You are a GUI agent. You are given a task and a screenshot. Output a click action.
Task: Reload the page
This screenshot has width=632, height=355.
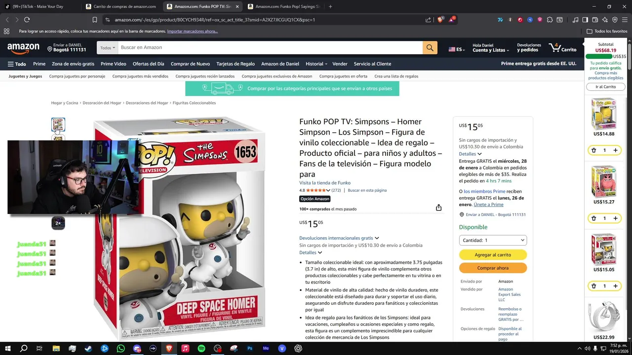point(27,20)
